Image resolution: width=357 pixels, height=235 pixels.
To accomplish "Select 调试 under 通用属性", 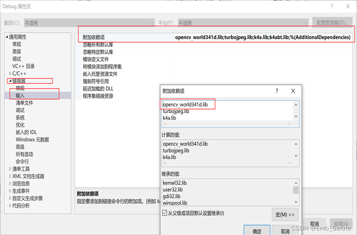I will click(x=17, y=59).
